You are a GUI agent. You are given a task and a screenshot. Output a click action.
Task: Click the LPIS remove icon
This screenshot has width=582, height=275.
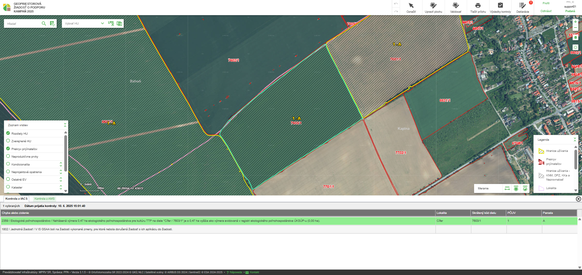tap(111, 23)
